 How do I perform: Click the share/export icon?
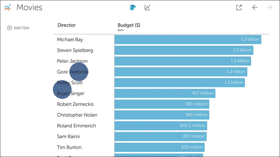coord(239,7)
